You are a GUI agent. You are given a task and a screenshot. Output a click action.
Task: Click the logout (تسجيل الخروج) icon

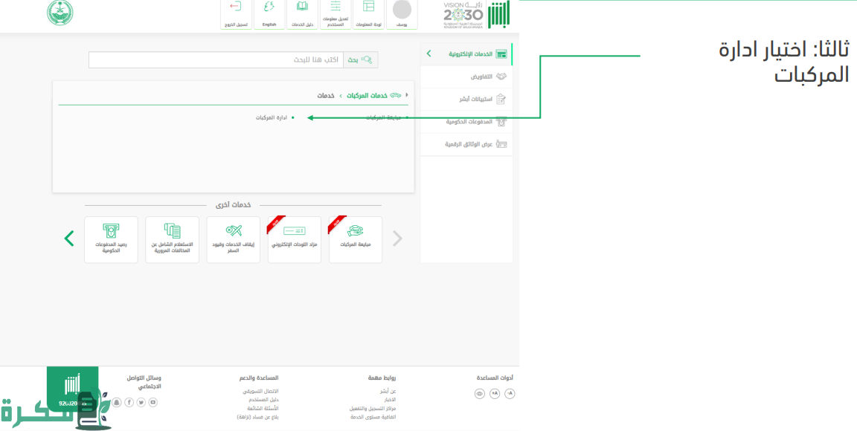pyautogui.click(x=236, y=14)
